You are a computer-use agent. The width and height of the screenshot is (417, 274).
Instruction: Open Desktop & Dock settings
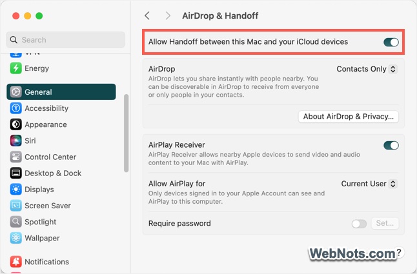61,173
